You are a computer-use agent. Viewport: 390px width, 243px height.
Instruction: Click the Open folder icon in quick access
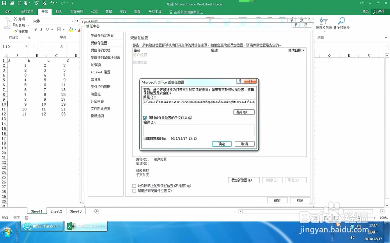[12, 3]
